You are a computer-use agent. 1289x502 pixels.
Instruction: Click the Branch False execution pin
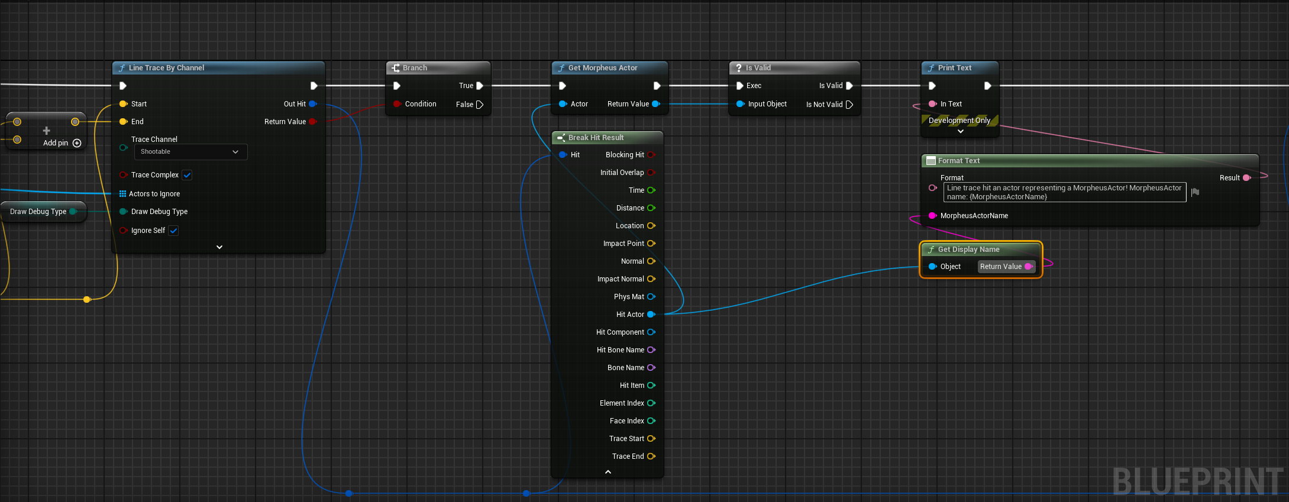[480, 105]
